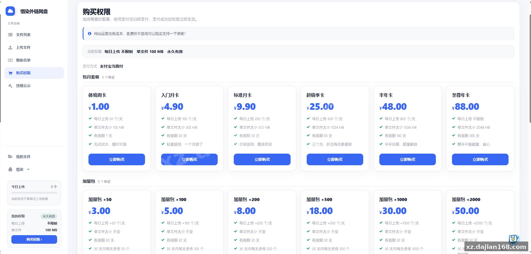Click the ¥8.00 add-on price

pos(245,211)
